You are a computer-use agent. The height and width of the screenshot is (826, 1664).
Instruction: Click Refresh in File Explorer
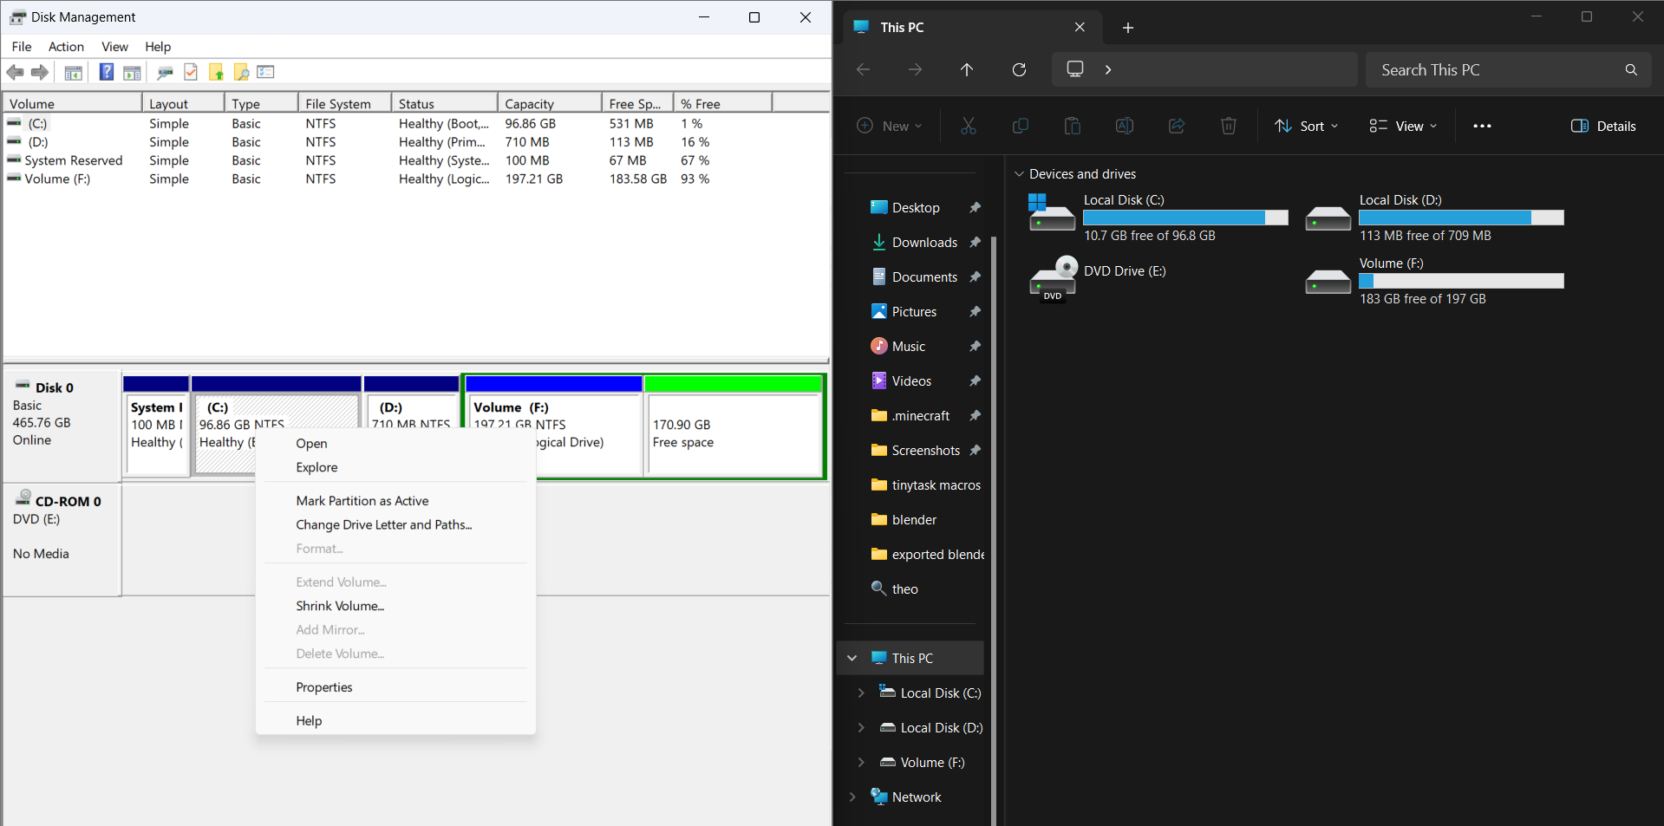click(1019, 69)
